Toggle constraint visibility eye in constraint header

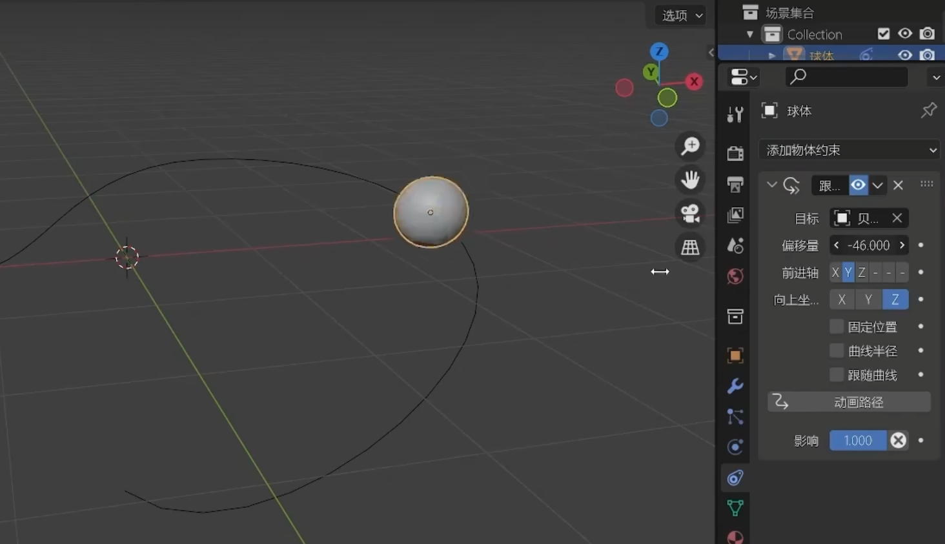[x=858, y=185]
